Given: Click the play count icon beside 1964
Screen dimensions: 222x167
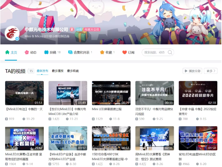Looking at the screenshot, I should 7,164.
